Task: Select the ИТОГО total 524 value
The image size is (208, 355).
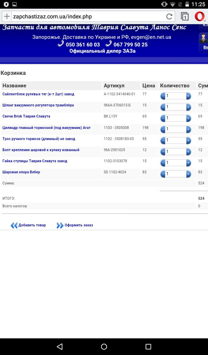Action: pyautogui.click(x=201, y=198)
